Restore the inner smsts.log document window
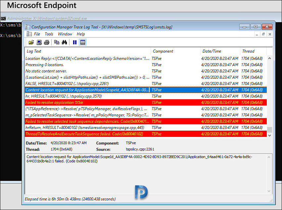 tap(263, 34)
